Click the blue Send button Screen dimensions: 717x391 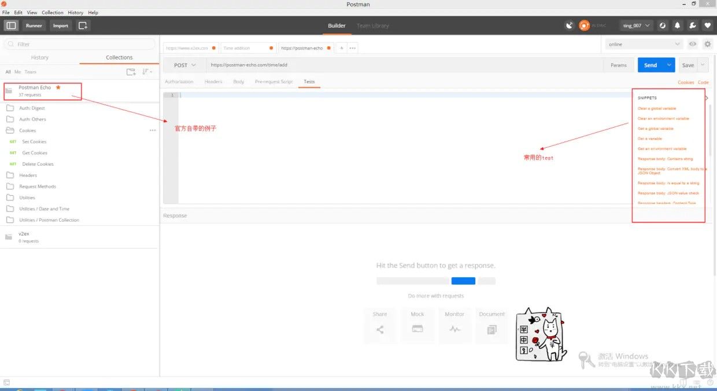[651, 65]
